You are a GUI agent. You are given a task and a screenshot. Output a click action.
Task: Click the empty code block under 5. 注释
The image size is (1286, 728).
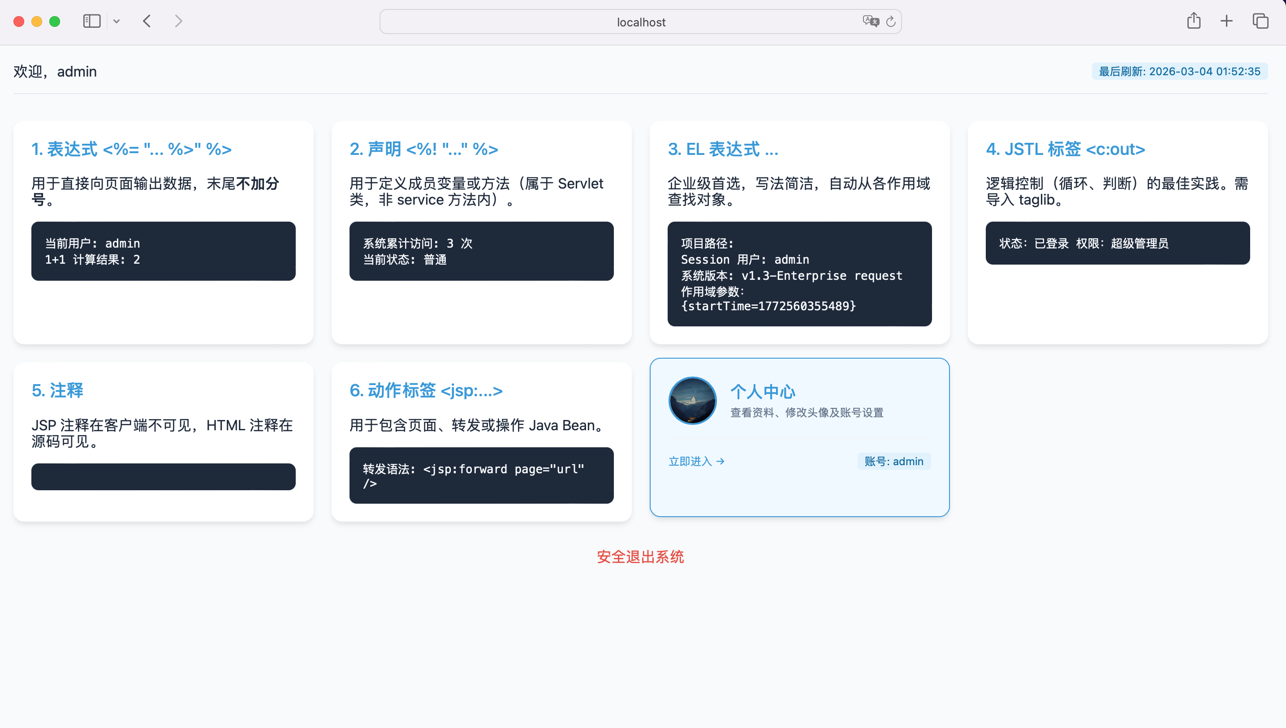(x=163, y=476)
